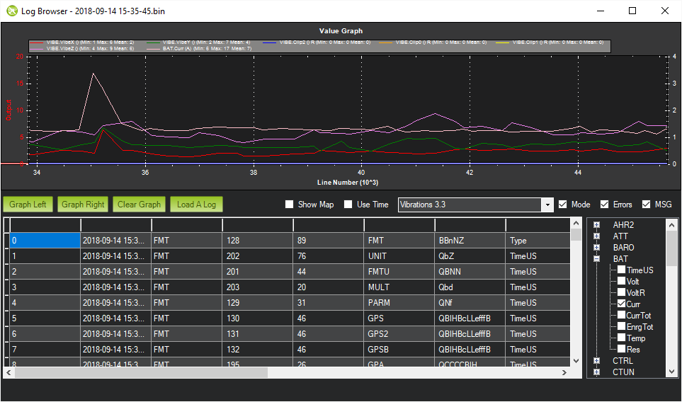This screenshot has height=402, width=682.
Task: Expand the ATT tree node
Action: point(597,236)
